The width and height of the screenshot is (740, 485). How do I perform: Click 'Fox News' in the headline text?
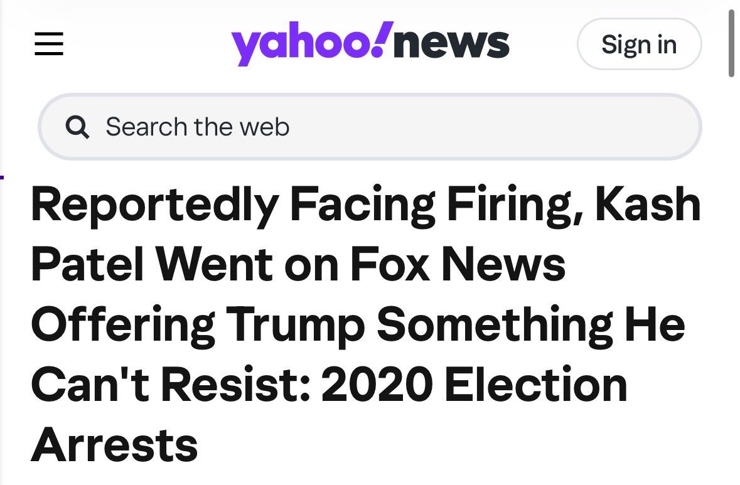coord(458,264)
